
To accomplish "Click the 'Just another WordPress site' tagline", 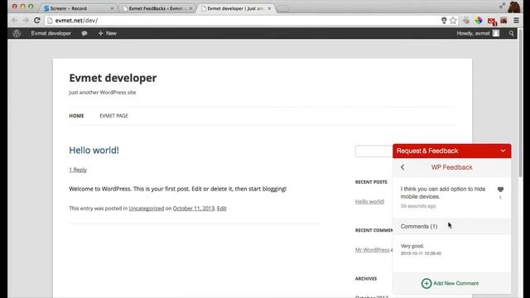I will point(103,92).
